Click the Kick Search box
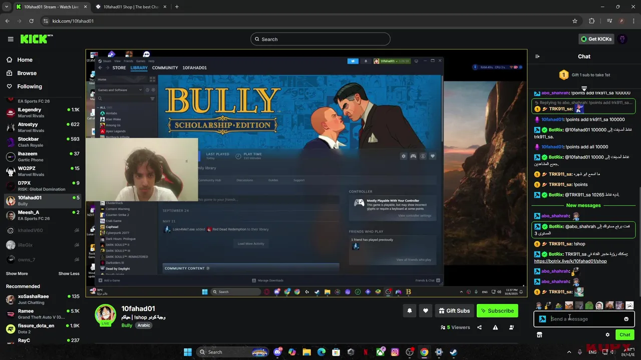 point(320,39)
